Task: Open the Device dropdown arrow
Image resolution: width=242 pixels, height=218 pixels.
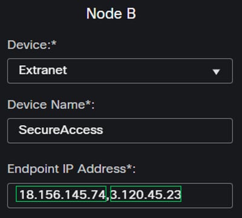Action: [x=216, y=72]
